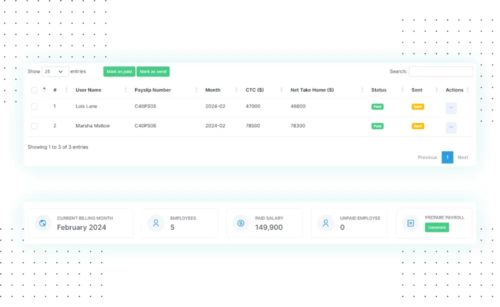
Task: Click the dollar coin icon on Paid Salary card
Action: pos(240,223)
